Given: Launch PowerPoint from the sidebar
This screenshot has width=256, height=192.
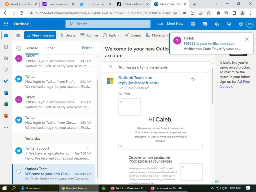Looking at the screenshot, I should tap(6, 116).
